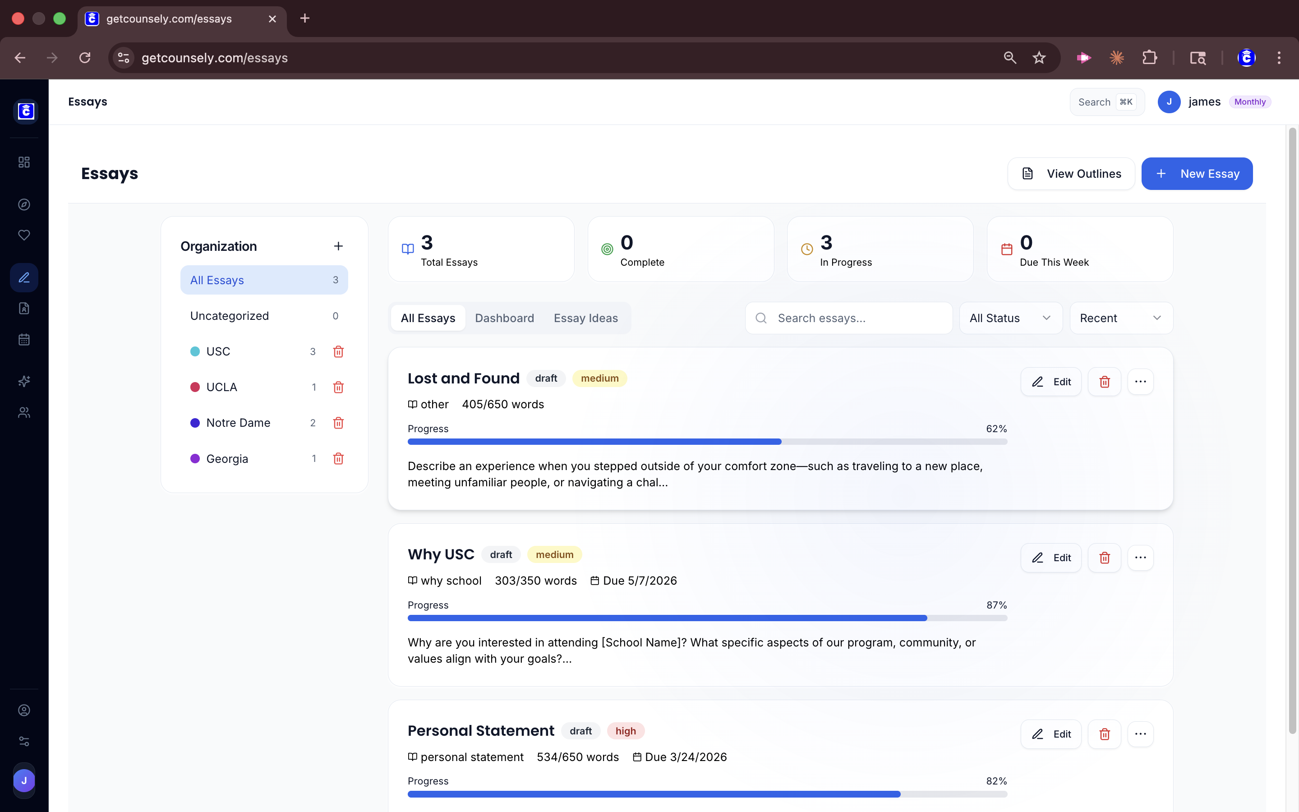Select the AI sparkles icon in sidebar
The height and width of the screenshot is (812, 1299).
tap(23, 381)
